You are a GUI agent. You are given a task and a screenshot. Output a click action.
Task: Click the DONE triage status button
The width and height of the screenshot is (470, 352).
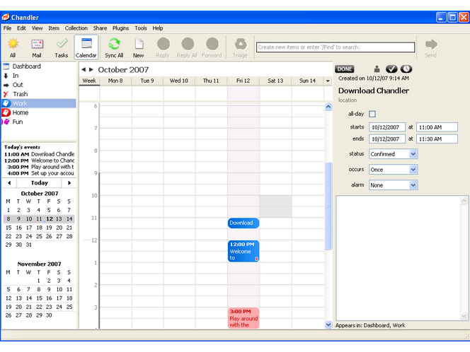pos(345,69)
